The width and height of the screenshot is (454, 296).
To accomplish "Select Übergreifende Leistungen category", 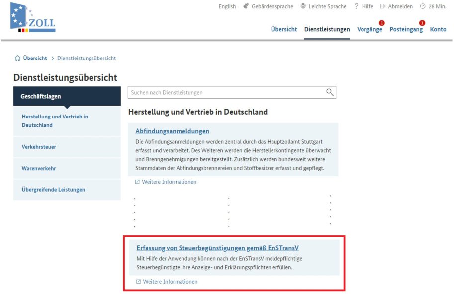I will coord(53,190).
